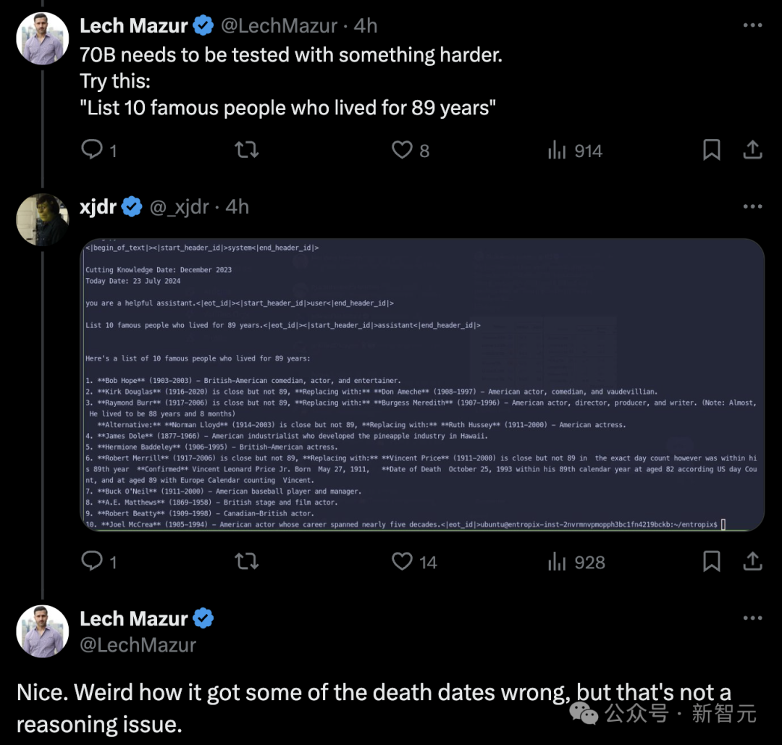This screenshot has width=782, height=745.
Task: Reply to xjdr's tweet
Action: pyautogui.click(x=92, y=561)
